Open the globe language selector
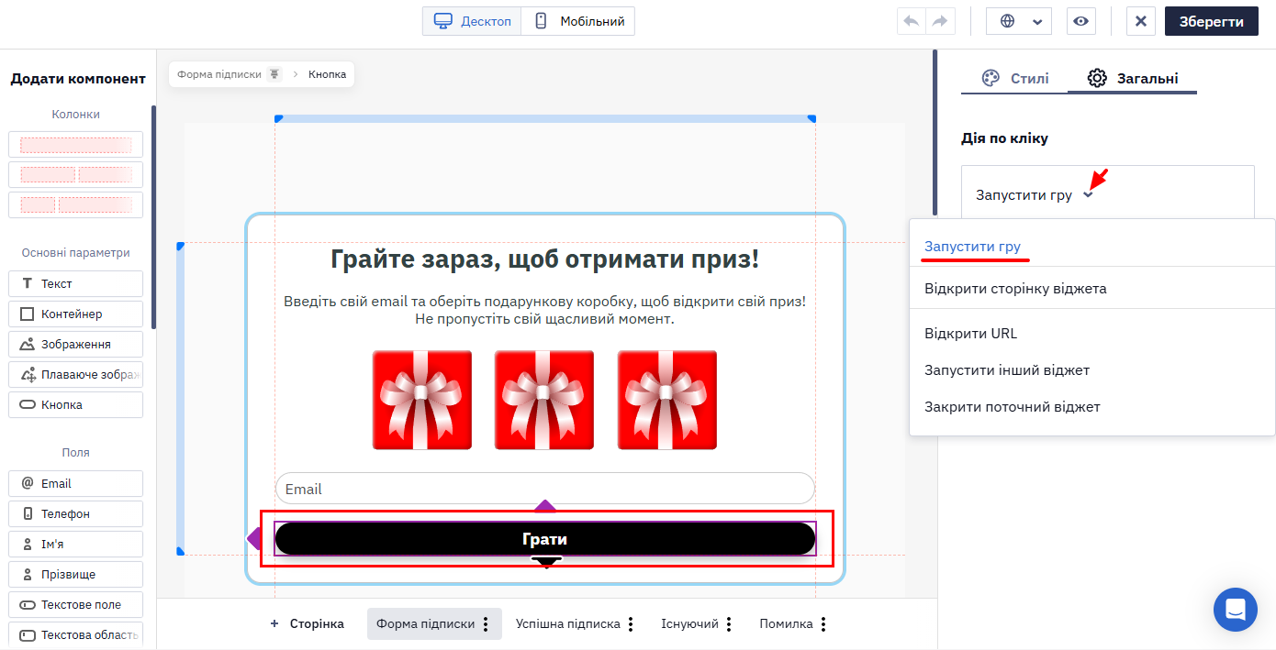The height and width of the screenshot is (650, 1276). [x=1018, y=21]
